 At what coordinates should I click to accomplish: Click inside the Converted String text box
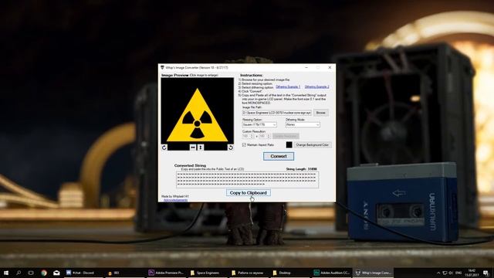(247, 180)
